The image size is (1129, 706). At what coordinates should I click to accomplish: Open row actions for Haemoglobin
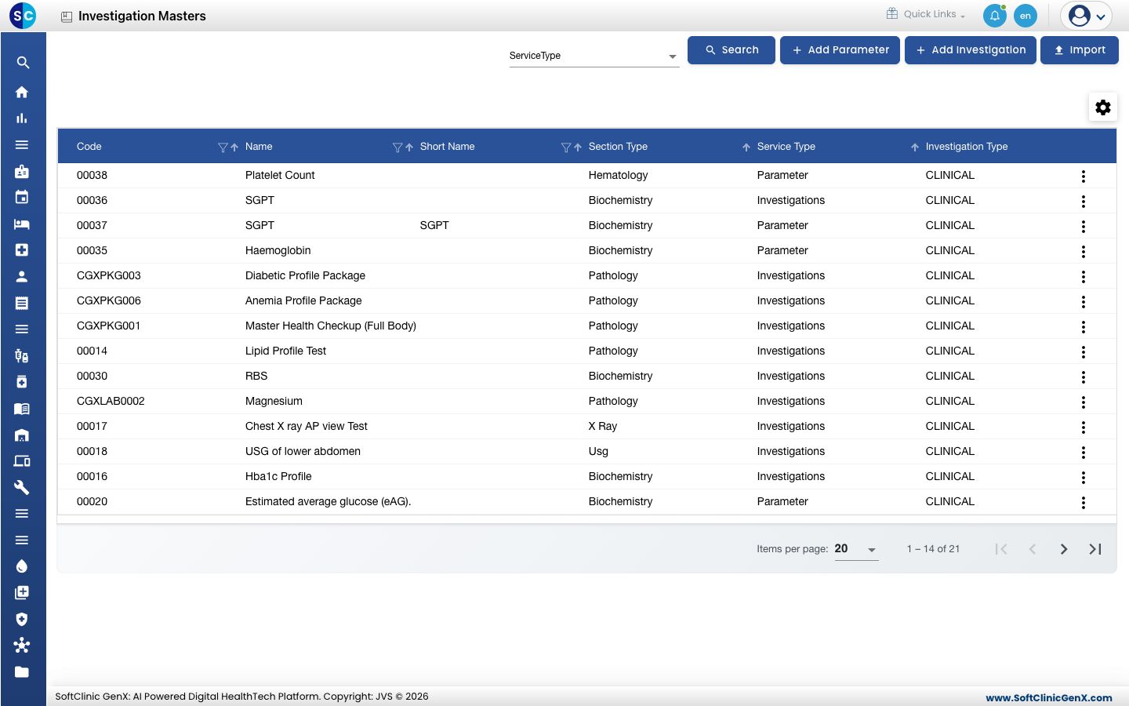[x=1084, y=252]
